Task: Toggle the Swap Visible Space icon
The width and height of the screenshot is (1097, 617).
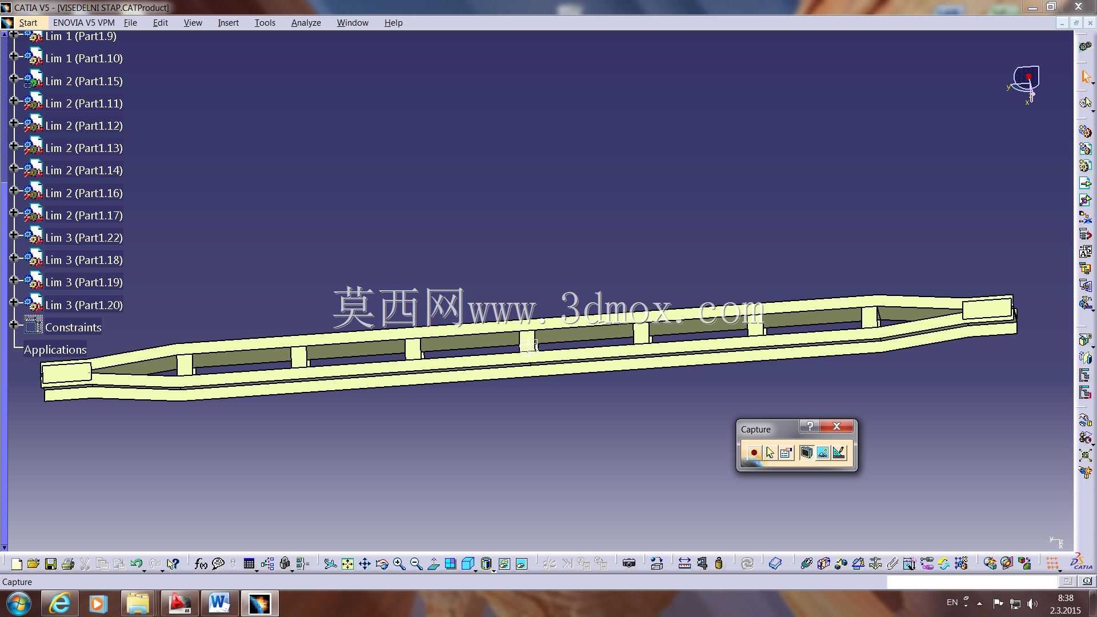Action: pyautogui.click(x=521, y=564)
